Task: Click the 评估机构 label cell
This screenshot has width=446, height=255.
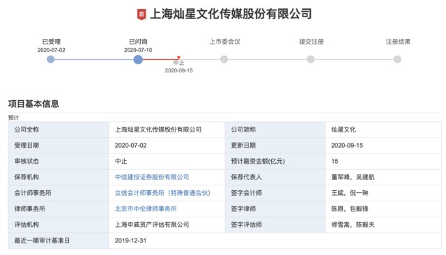Action: 59,225
